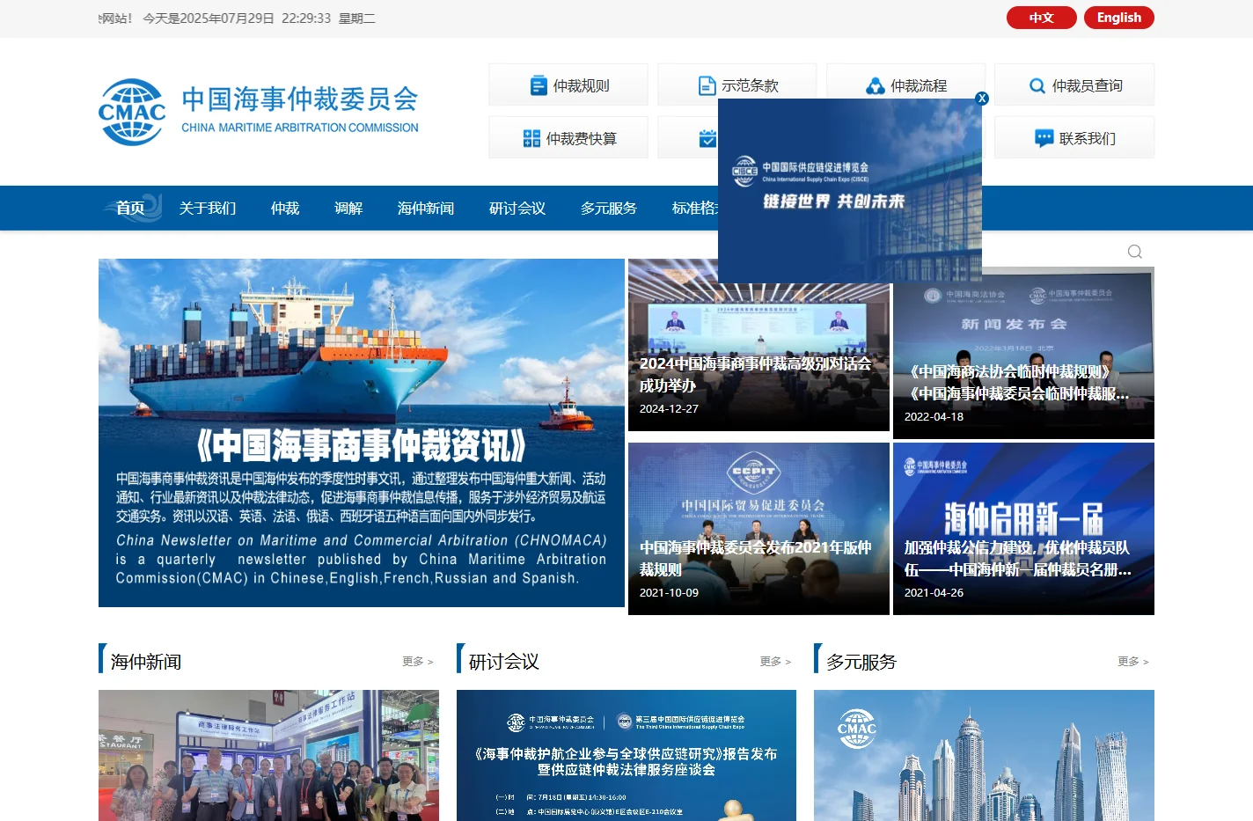1253x821 pixels.
Task: Open 海仲启用新一届 arbitrator roster tile
Action: (1023, 529)
